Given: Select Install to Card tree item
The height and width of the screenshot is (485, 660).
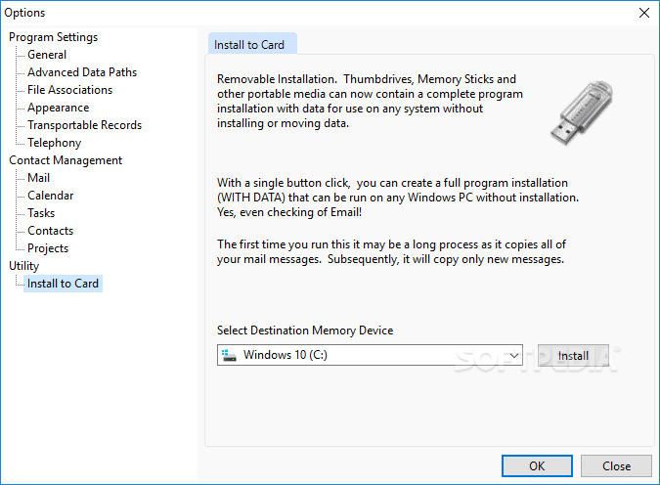Looking at the screenshot, I should click(x=63, y=284).
